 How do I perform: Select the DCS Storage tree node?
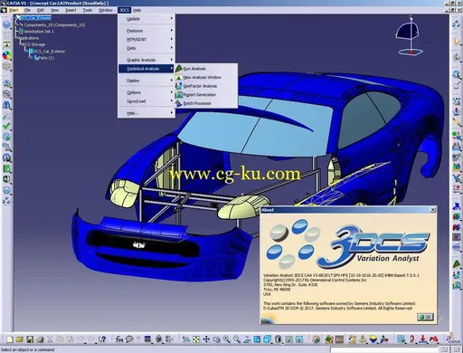coord(34,44)
